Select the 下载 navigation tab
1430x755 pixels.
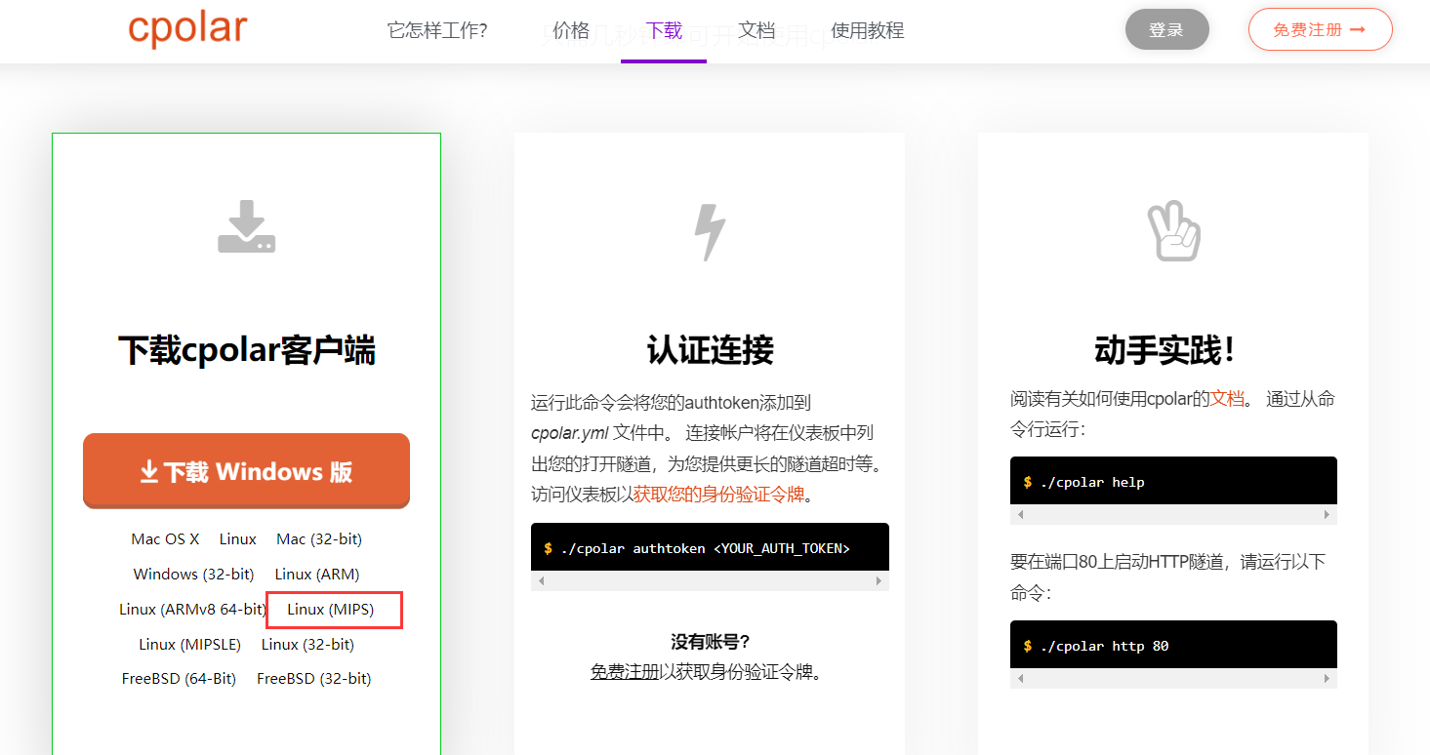(664, 30)
